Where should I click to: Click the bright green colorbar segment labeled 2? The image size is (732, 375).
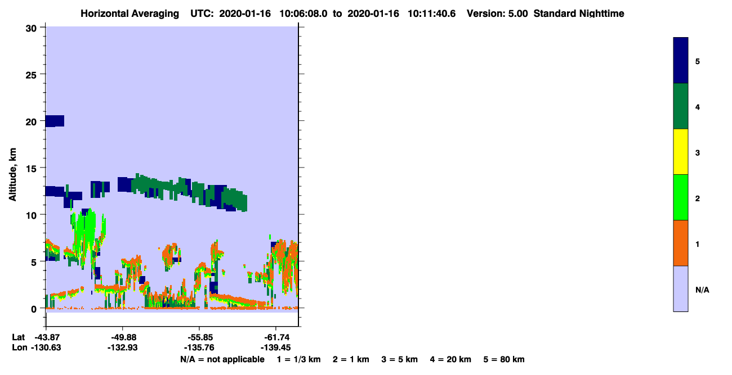pyautogui.click(x=681, y=197)
